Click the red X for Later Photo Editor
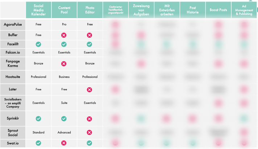This screenshot has height=149, width=258. click(90, 89)
